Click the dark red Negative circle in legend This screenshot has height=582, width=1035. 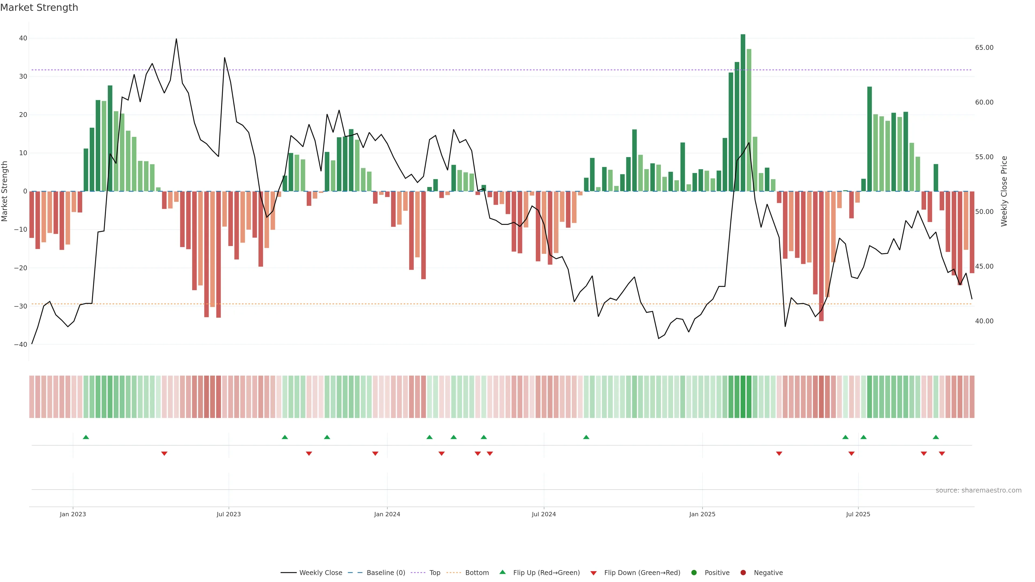click(x=743, y=573)
